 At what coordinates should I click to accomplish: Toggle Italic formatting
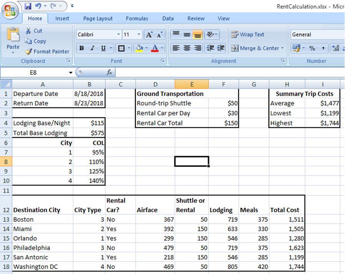coord(92,48)
